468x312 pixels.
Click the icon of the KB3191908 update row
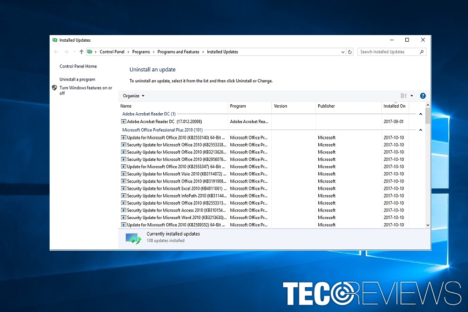point(124,181)
